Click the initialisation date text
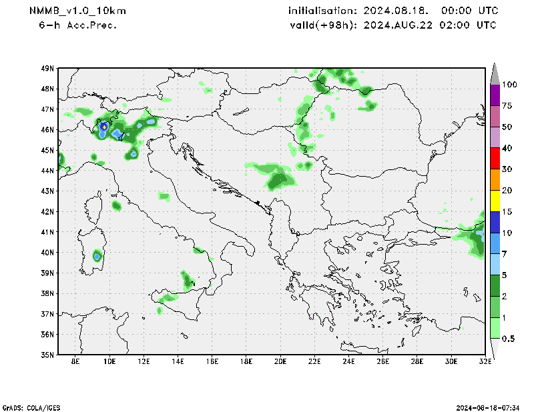Image resolution: width=534 pixels, height=412 pixels. pos(392,11)
